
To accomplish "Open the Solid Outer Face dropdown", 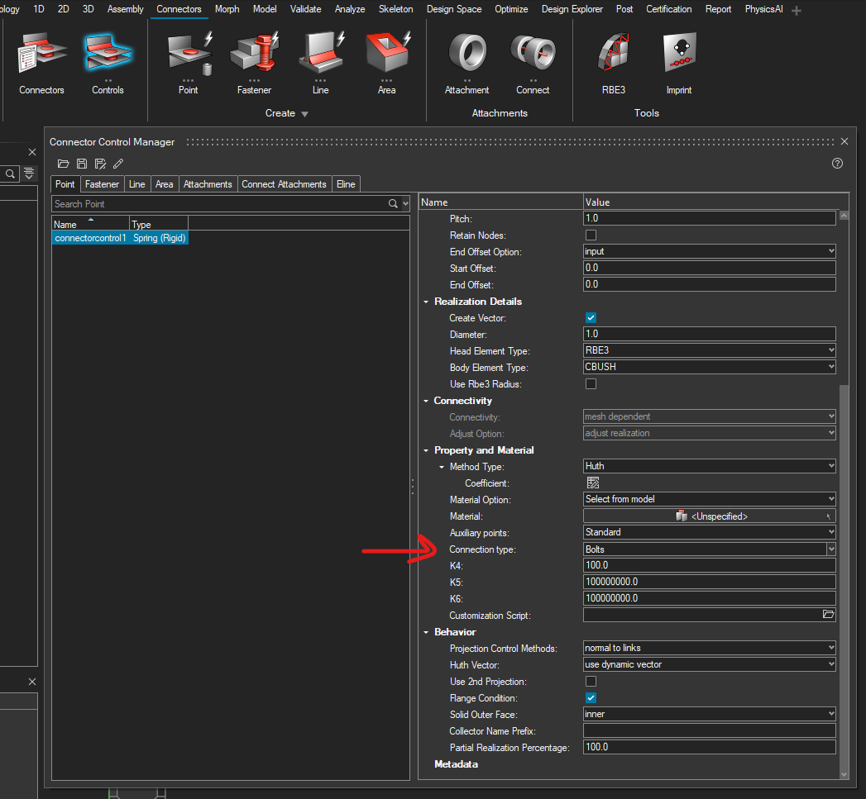I will coord(709,714).
